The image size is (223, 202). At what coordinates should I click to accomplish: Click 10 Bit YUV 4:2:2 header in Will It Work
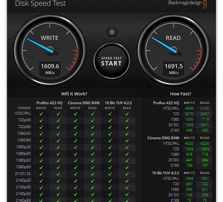[118, 103]
